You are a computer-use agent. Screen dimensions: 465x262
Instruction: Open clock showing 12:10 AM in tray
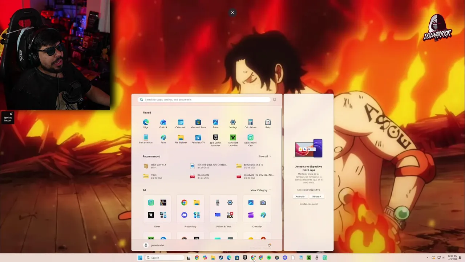tap(453, 258)
